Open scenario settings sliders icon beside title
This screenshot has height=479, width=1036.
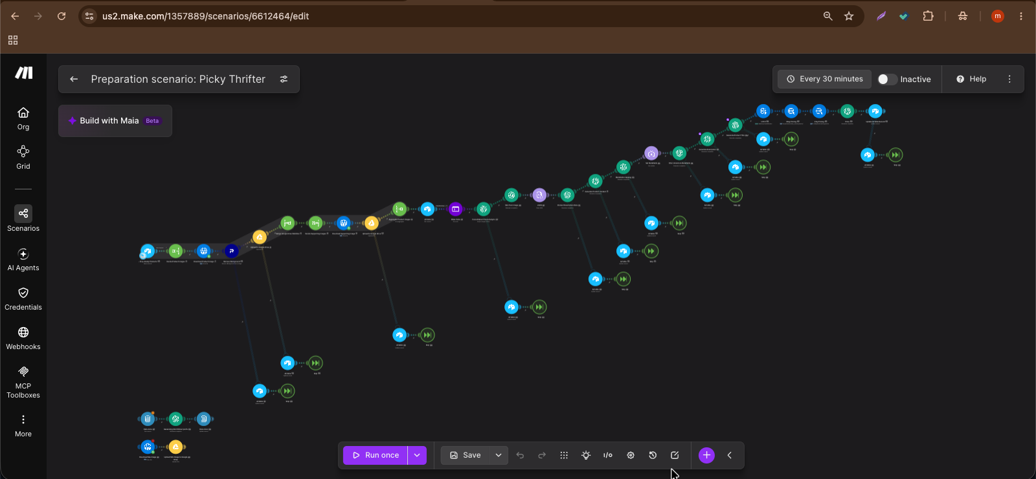284,79
